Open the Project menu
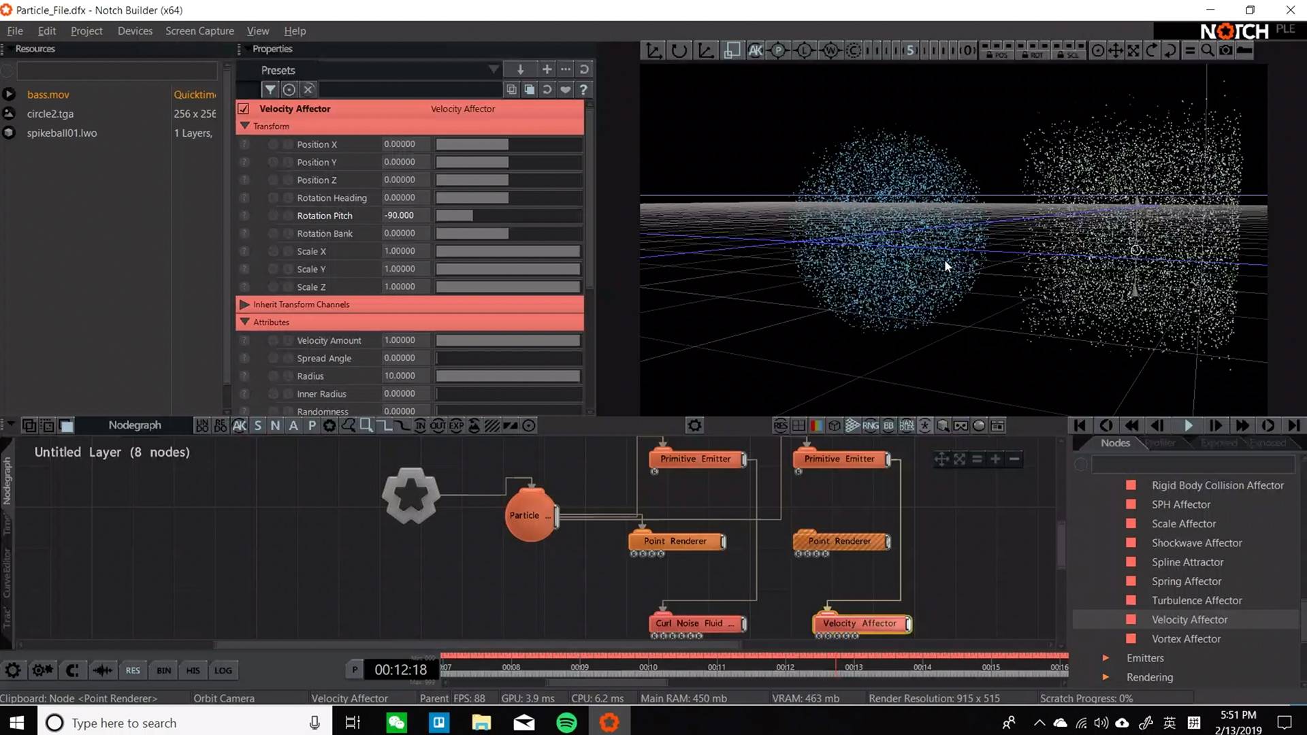The image size is (1307, 735). pos(86,31)
